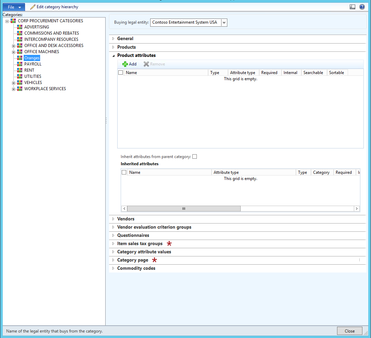Tick the Inherited attributes grid header checkbox

124,172
